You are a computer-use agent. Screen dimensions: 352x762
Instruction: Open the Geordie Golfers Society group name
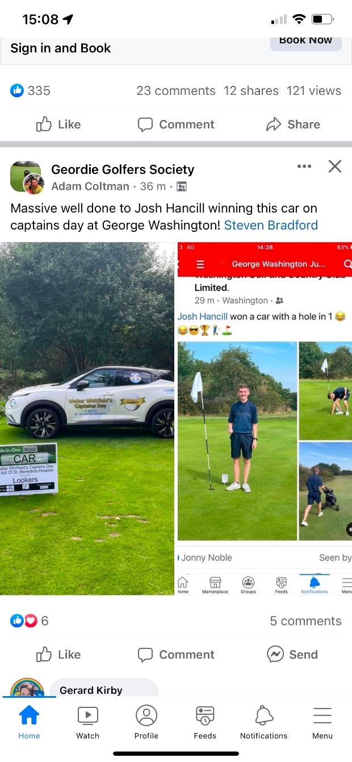123,169
